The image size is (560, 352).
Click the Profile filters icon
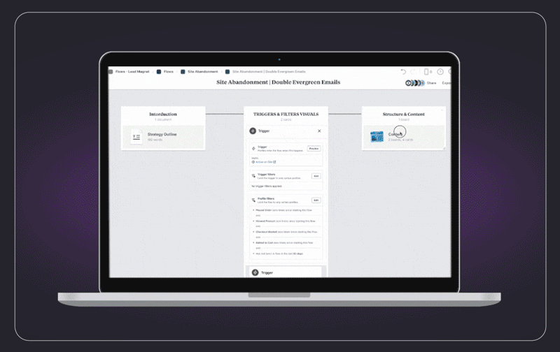click(253, 200)
